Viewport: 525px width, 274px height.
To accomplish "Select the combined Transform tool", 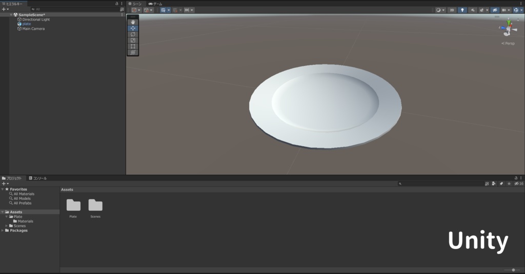I will click(133, 52).
